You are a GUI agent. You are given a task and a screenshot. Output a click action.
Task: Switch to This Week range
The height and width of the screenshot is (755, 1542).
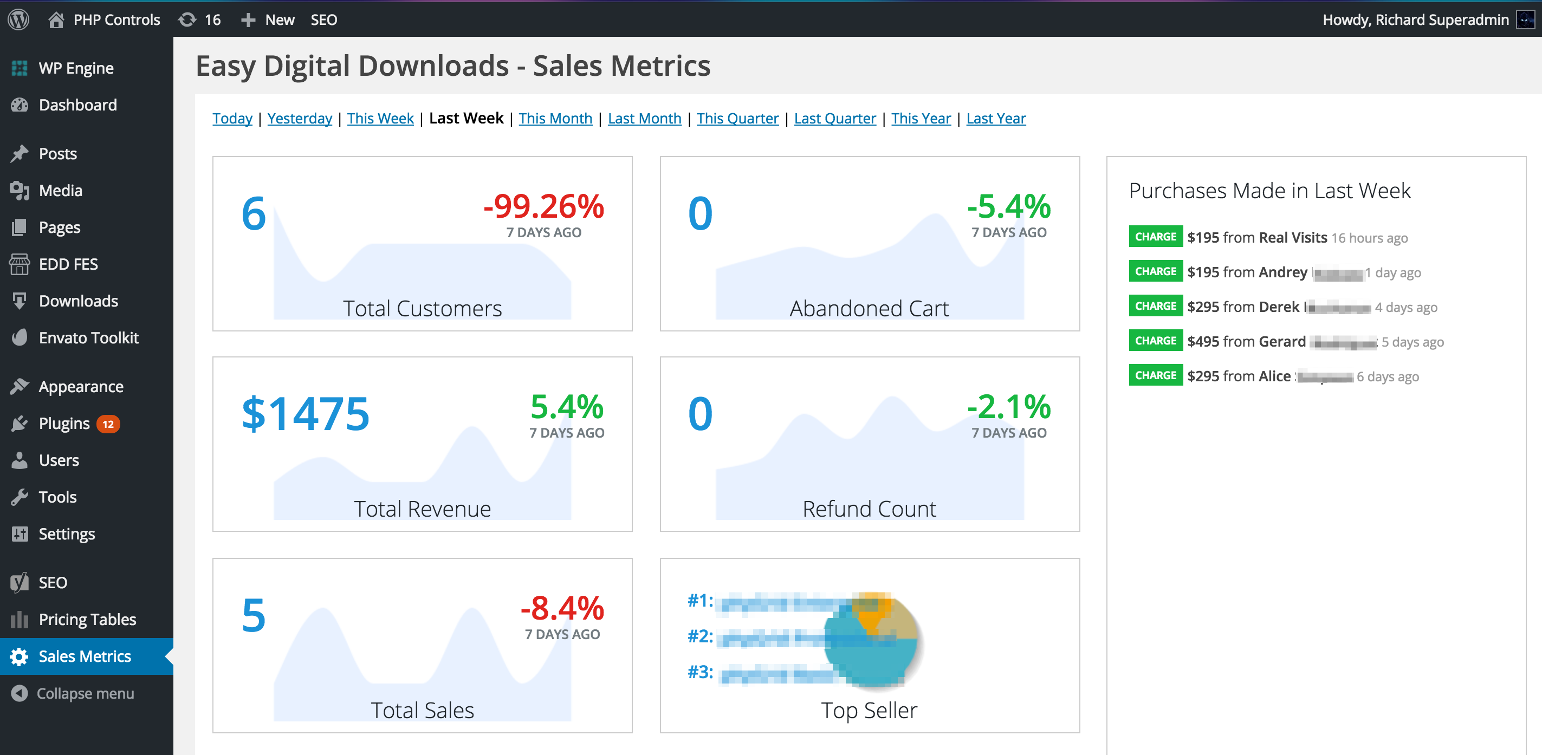(x=380, y=119)
